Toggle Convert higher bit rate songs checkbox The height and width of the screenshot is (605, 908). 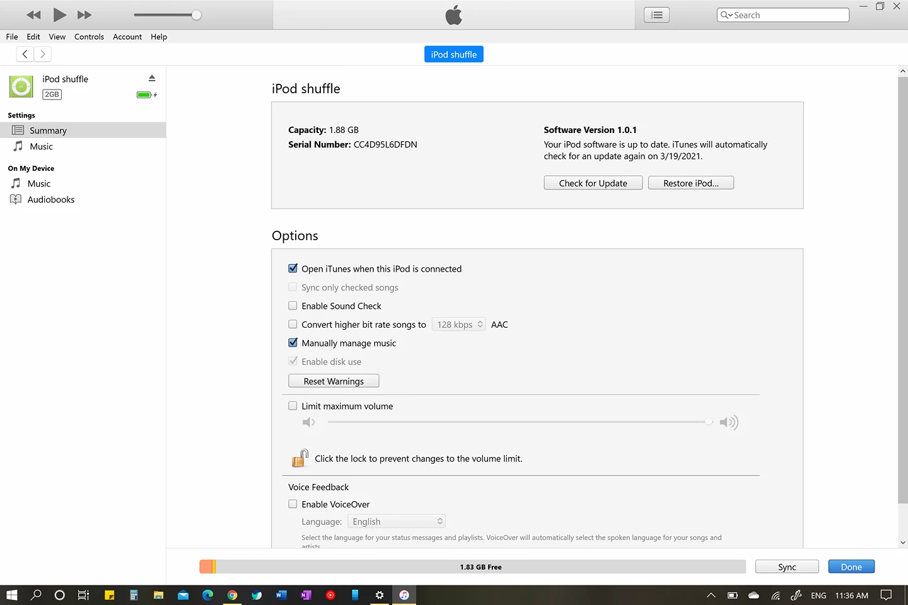point(293,324)
